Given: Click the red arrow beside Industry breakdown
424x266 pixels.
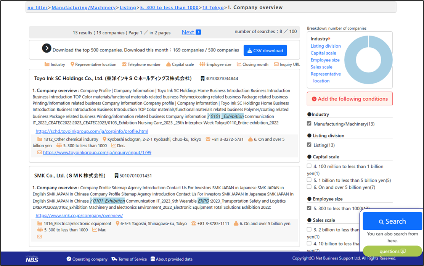Looking at the screenshot, I should pos(329,39).
